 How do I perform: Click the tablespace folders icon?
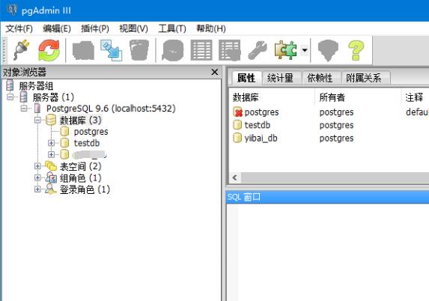coord(51,165)
